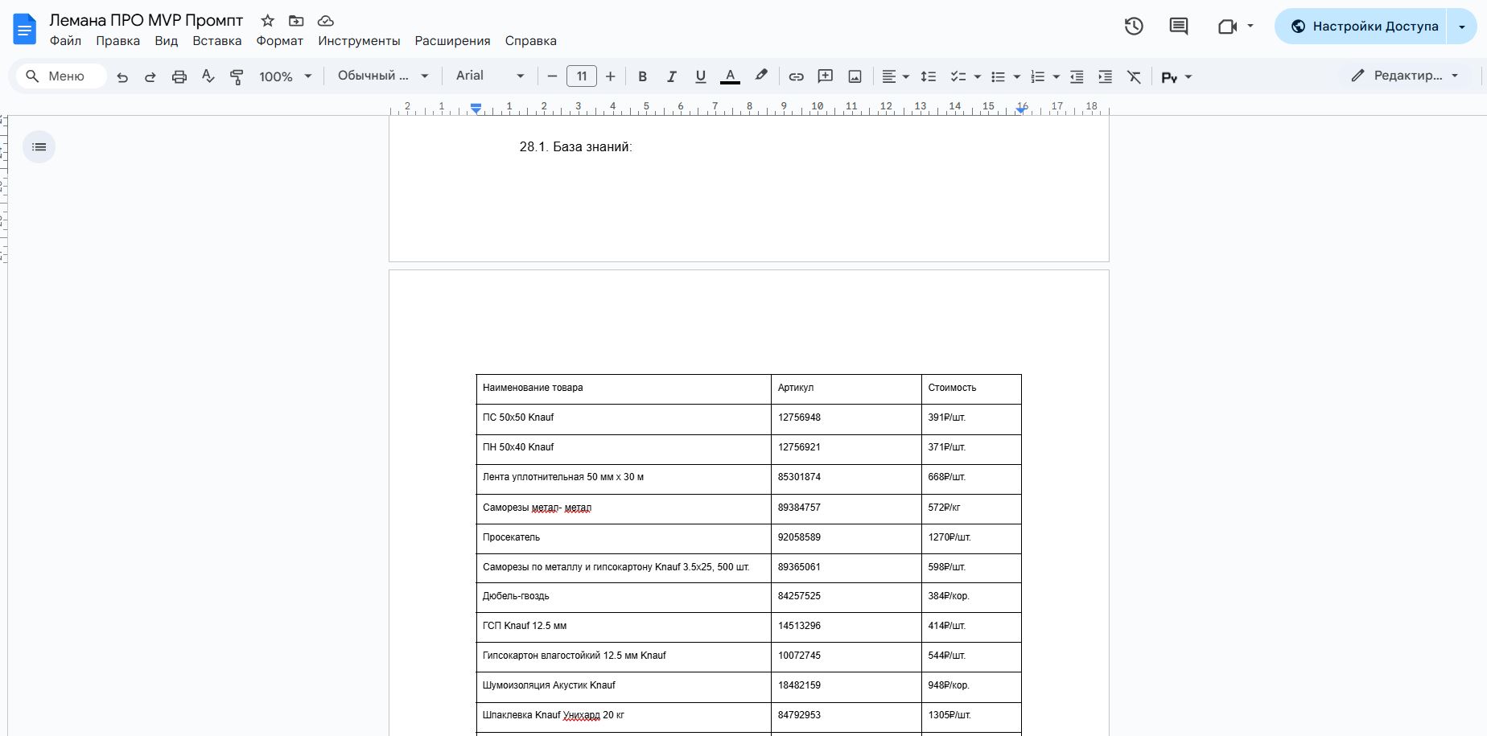
Task: Open line and paragraph spacing
Action: (928, 76)
